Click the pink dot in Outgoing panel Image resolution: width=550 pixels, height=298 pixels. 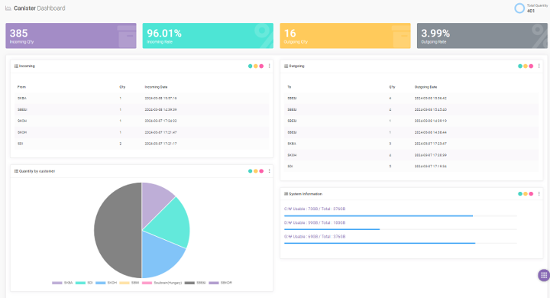point(531,66)
